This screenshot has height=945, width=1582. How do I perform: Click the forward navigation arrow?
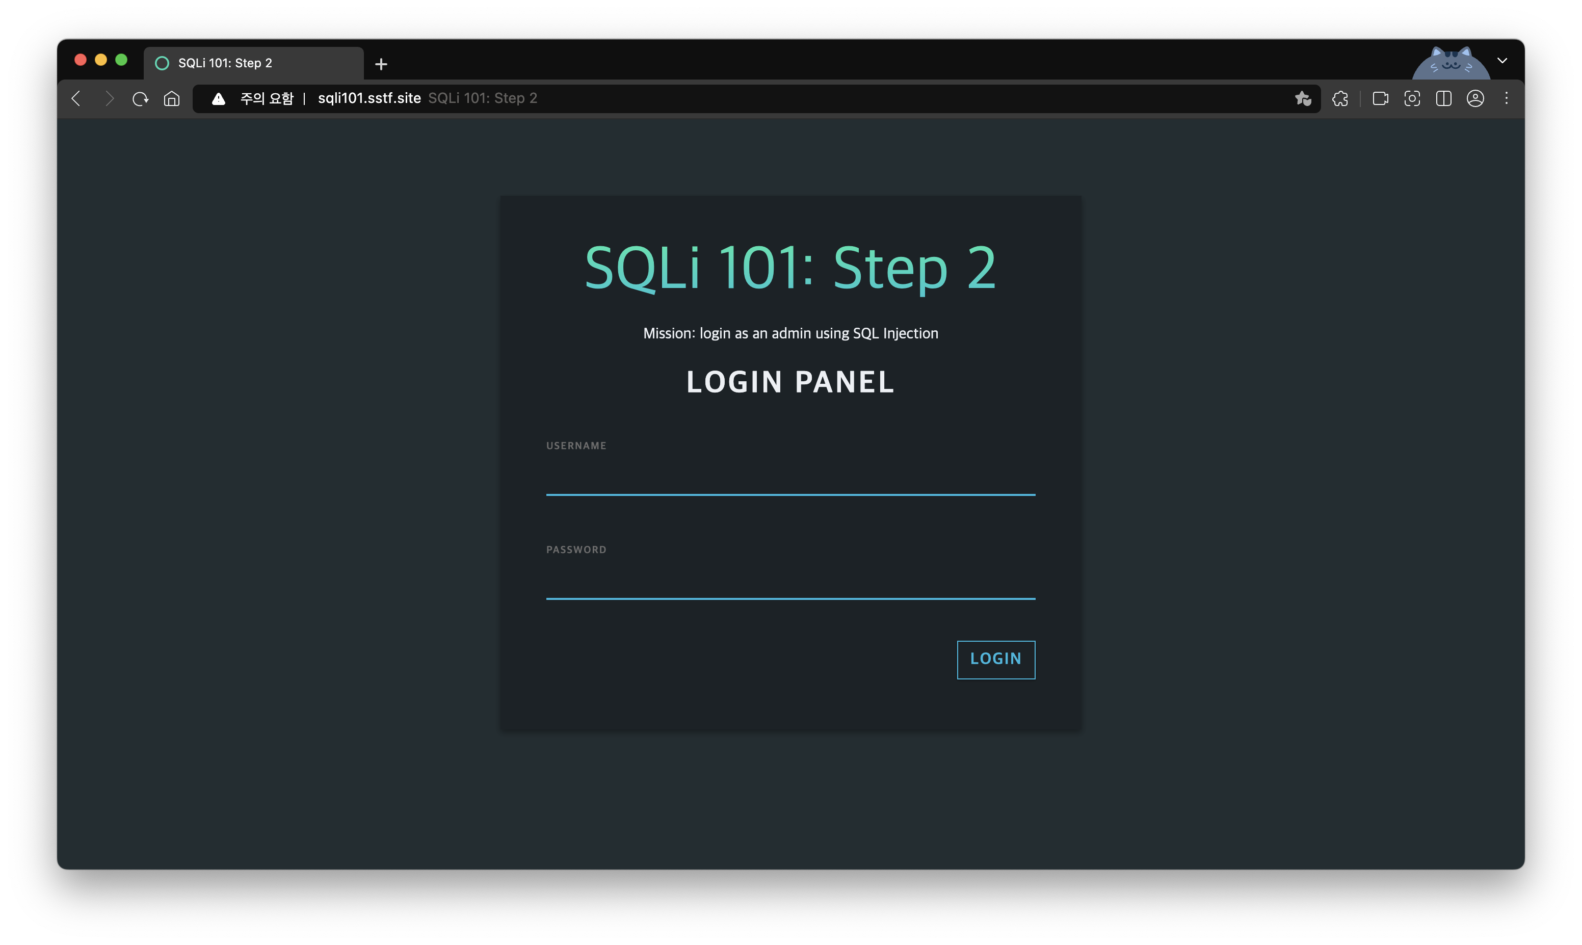109,98
